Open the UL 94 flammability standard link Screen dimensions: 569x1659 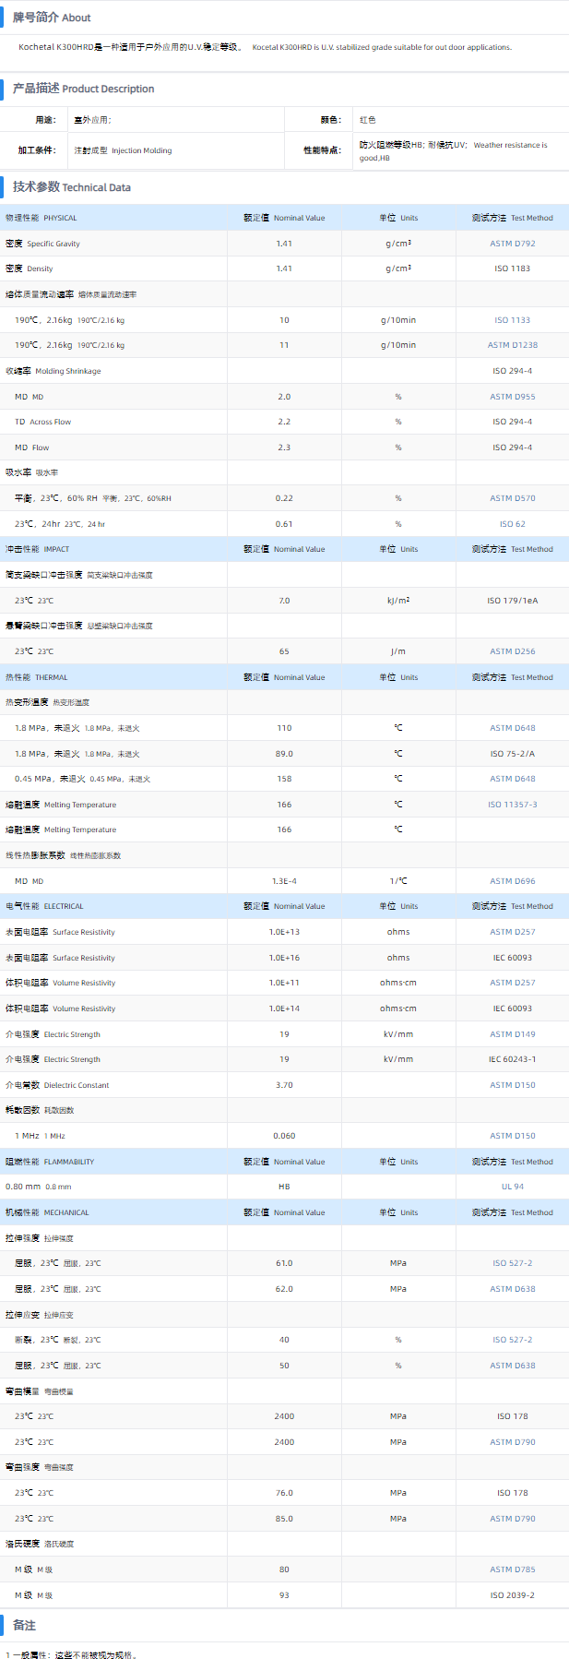(x=512, y=1187)
